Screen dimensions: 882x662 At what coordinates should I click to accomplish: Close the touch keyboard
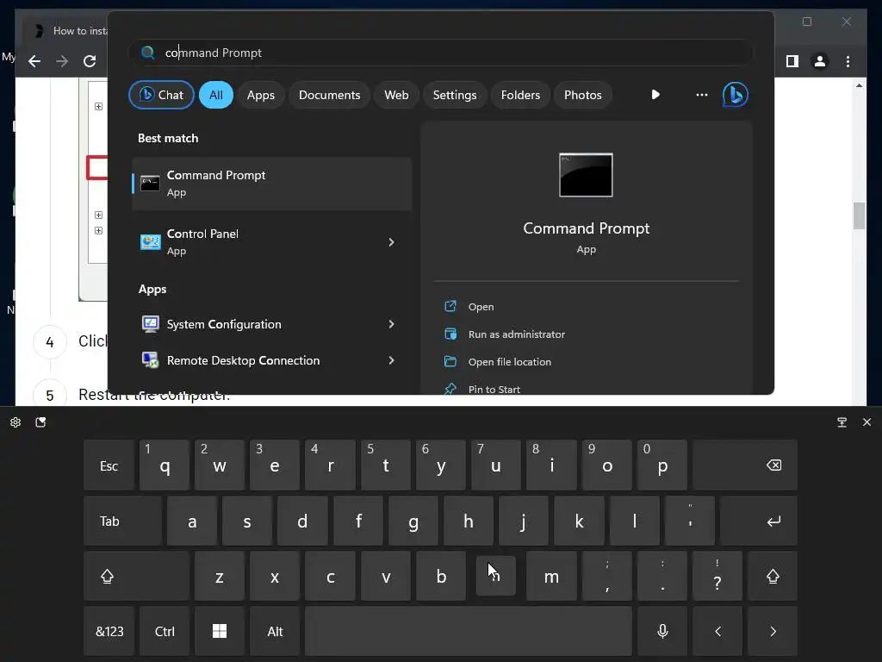[x=866, y=422]
